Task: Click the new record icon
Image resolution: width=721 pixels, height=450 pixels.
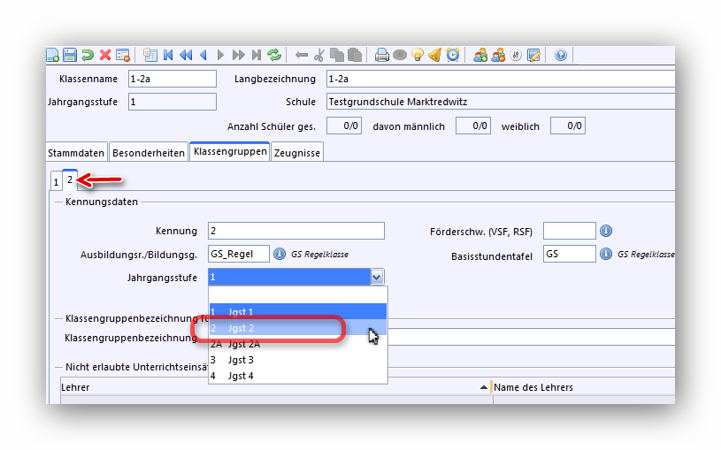Action: 53,55
